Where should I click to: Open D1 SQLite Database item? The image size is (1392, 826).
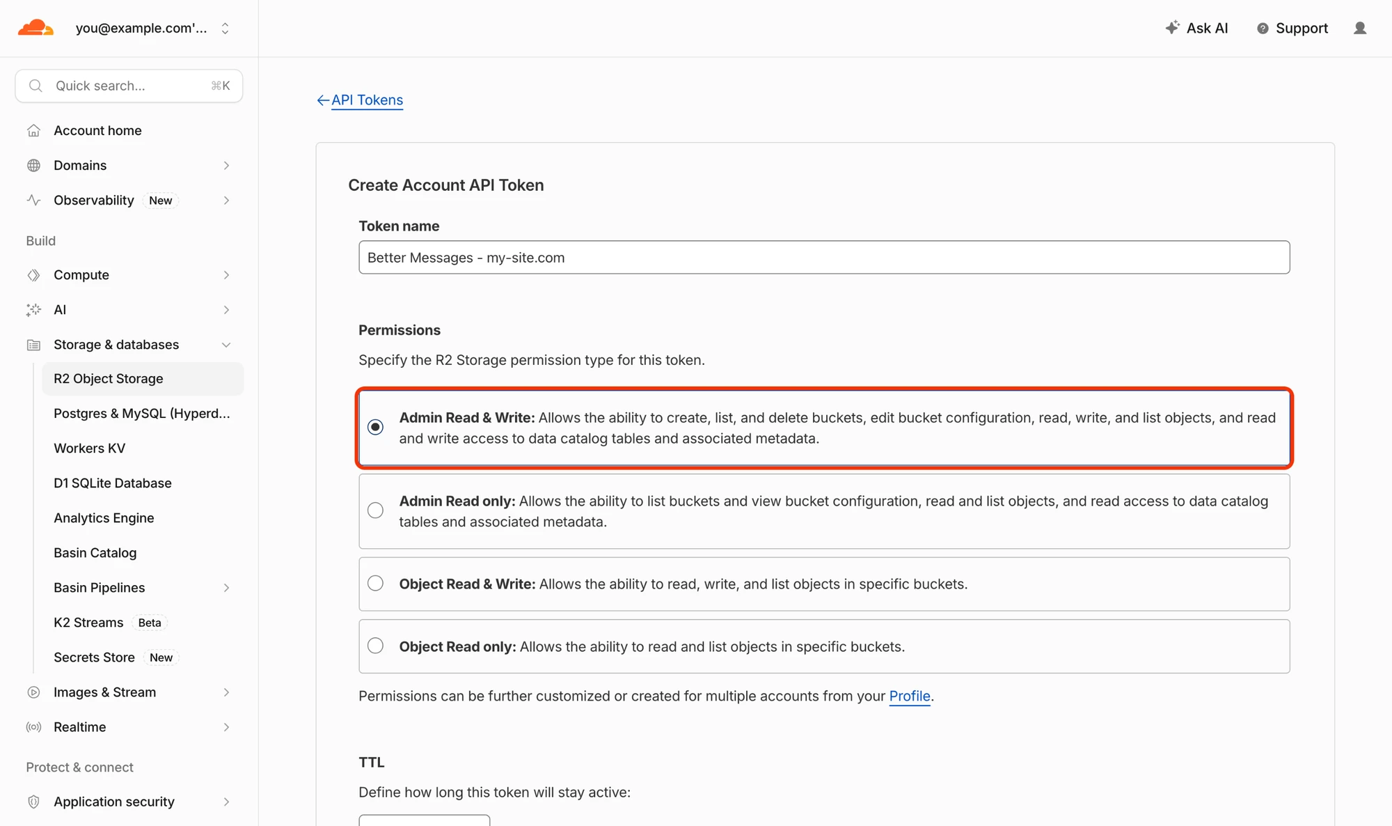tap(113, 483)
